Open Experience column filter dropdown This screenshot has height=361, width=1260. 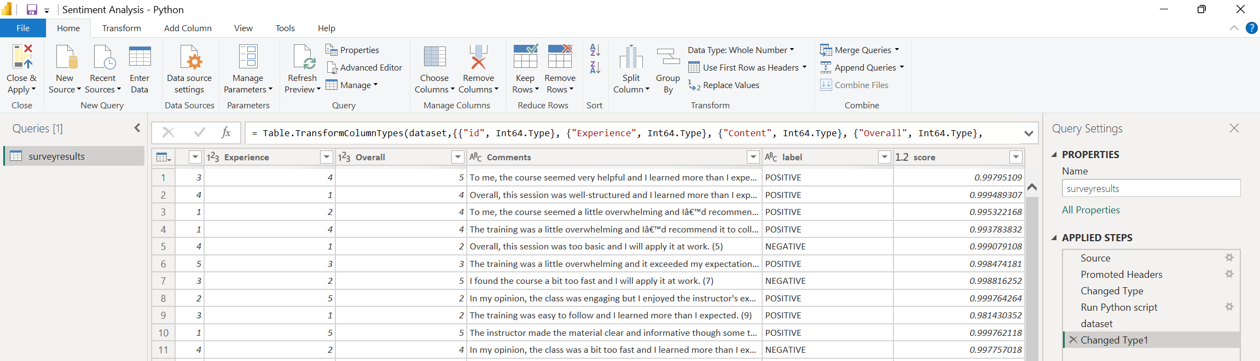coord(327,157)
